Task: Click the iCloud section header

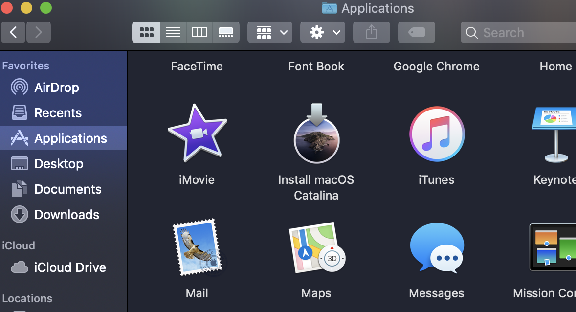Action: [19, 245]
